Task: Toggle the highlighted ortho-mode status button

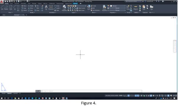Action: 128,96
